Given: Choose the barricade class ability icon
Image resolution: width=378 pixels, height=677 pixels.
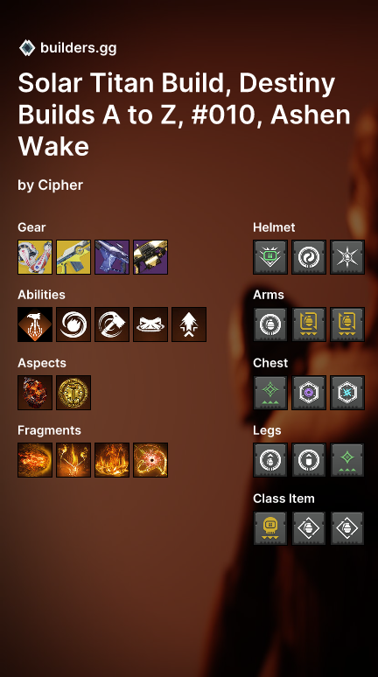Looking at the screenshot, I should [x=150, y=325].
